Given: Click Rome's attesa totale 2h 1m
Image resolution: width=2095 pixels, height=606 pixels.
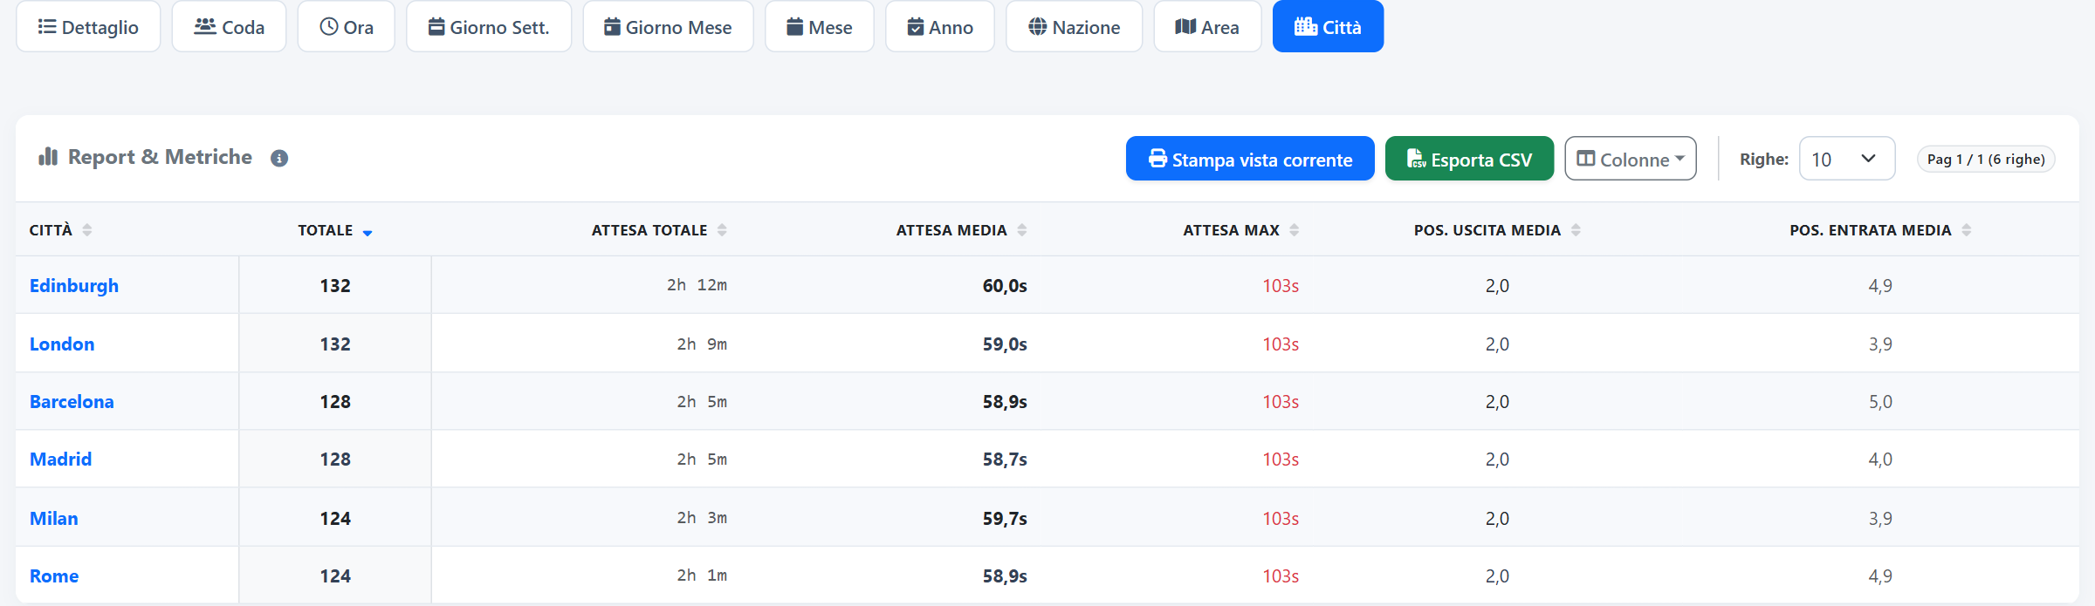Looking at the screenshot, I should click(702, 575).
